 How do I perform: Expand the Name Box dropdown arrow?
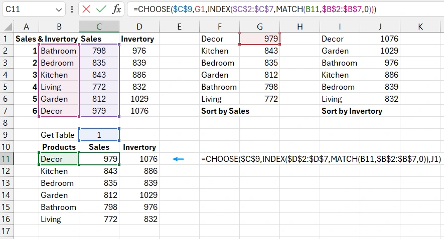59,9
